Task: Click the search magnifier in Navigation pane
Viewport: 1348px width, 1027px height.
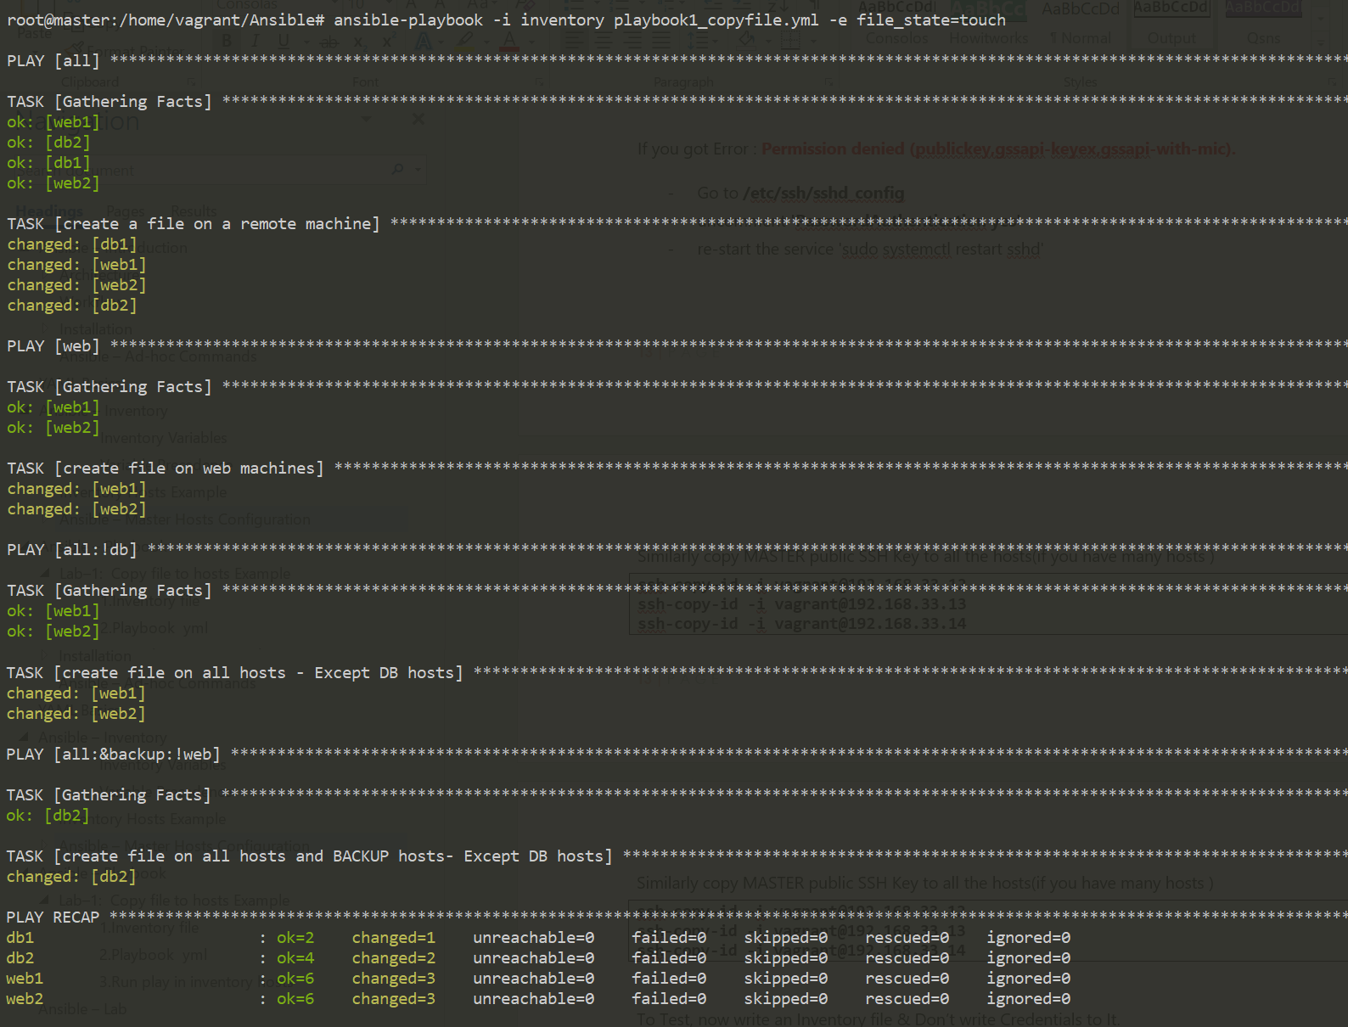Action: pos(397,170)
